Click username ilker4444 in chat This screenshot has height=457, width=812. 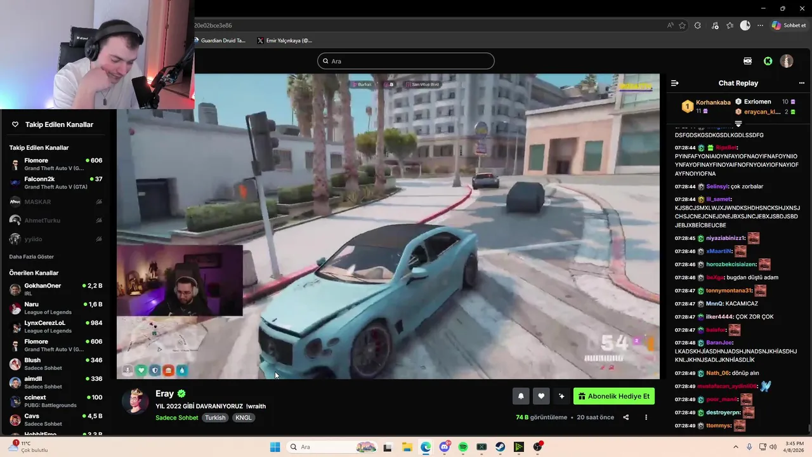[719, 317]
